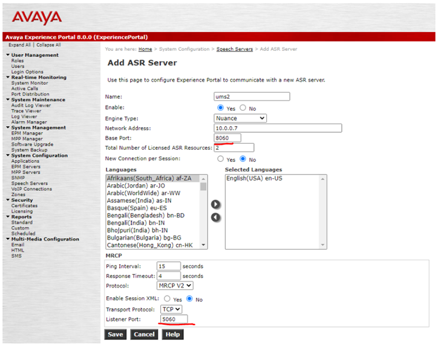Open Speech Servers in sidebar
The width and height of the screenshot is (438, 347).
[x=29, y=183]
